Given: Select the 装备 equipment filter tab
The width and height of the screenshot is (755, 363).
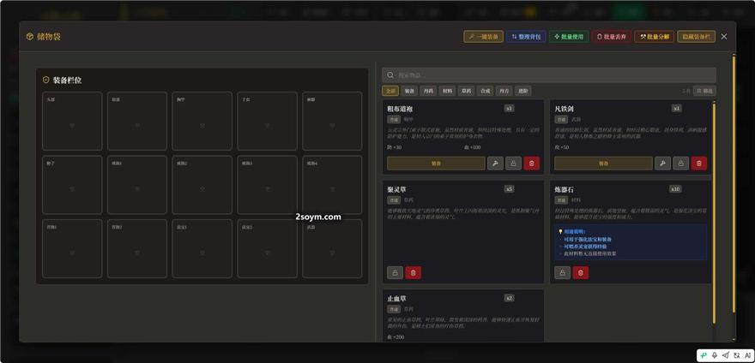Looking at the screenshot, I should click(x=408, y=91).
